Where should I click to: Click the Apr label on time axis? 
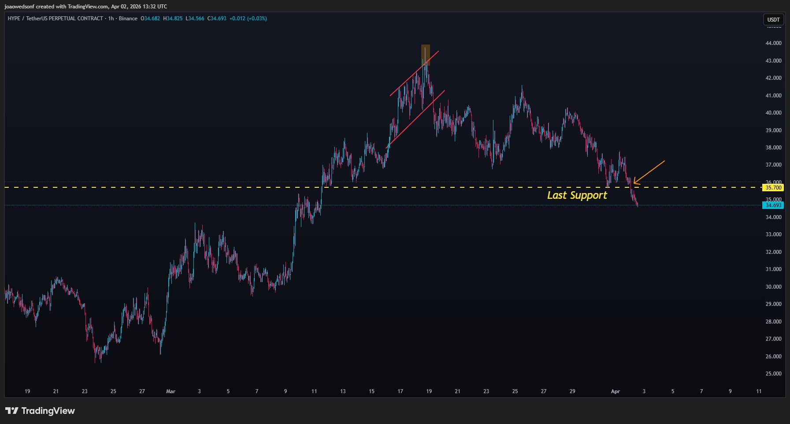pos(615,391)
